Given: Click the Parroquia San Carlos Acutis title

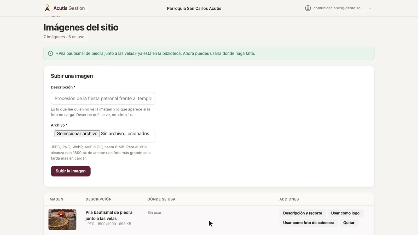Looking at the screenshot, I should coord(194,8).
